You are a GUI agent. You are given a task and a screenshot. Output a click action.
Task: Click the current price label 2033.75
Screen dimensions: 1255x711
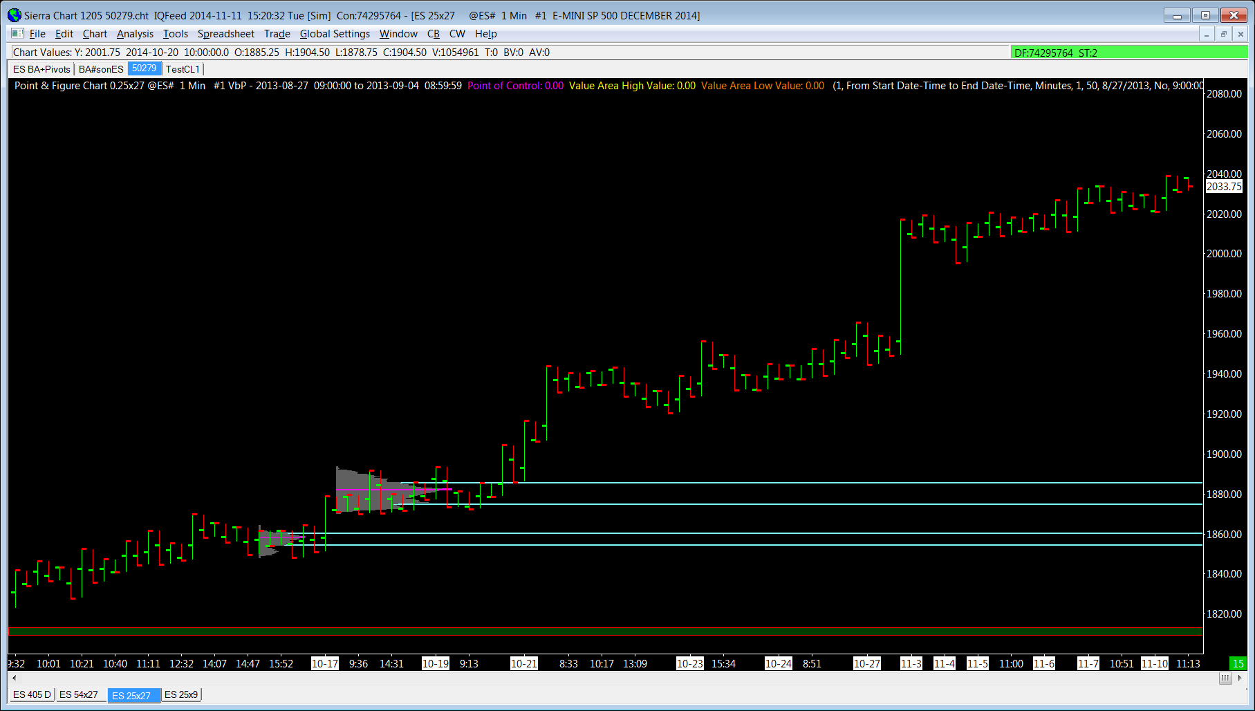click(1224, 187)
